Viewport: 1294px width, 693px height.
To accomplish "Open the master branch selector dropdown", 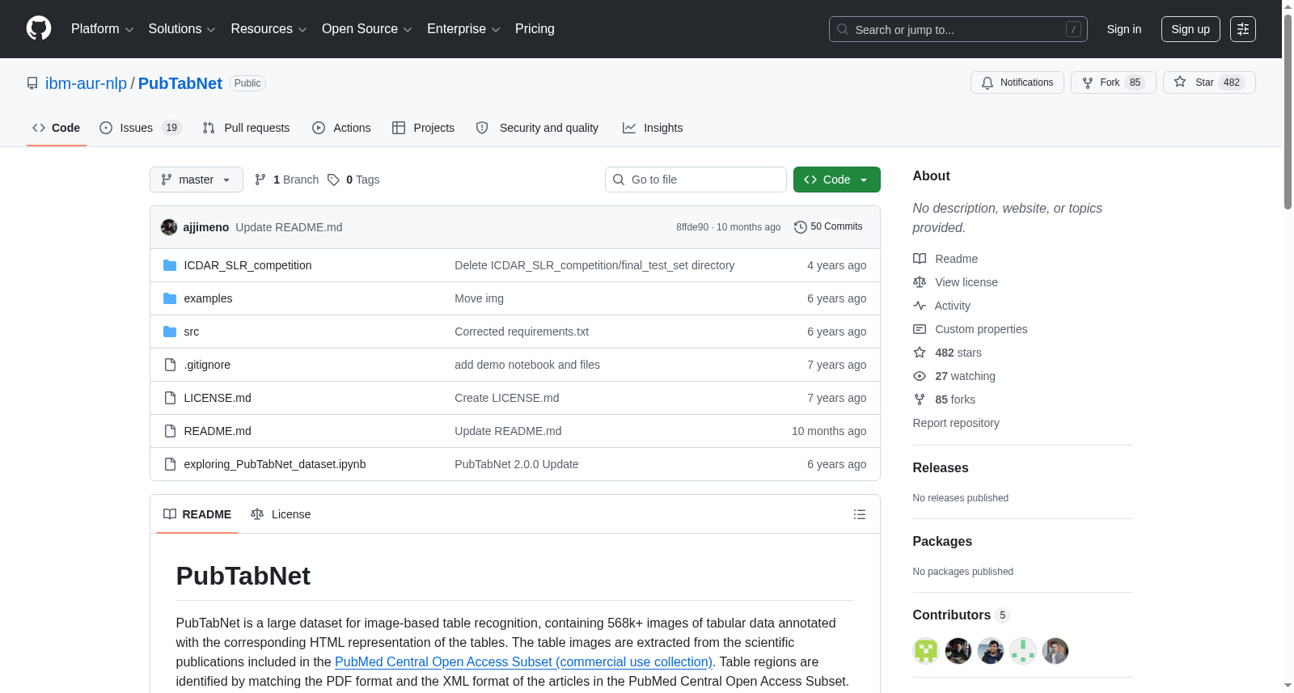I will (x=197, y=180).
